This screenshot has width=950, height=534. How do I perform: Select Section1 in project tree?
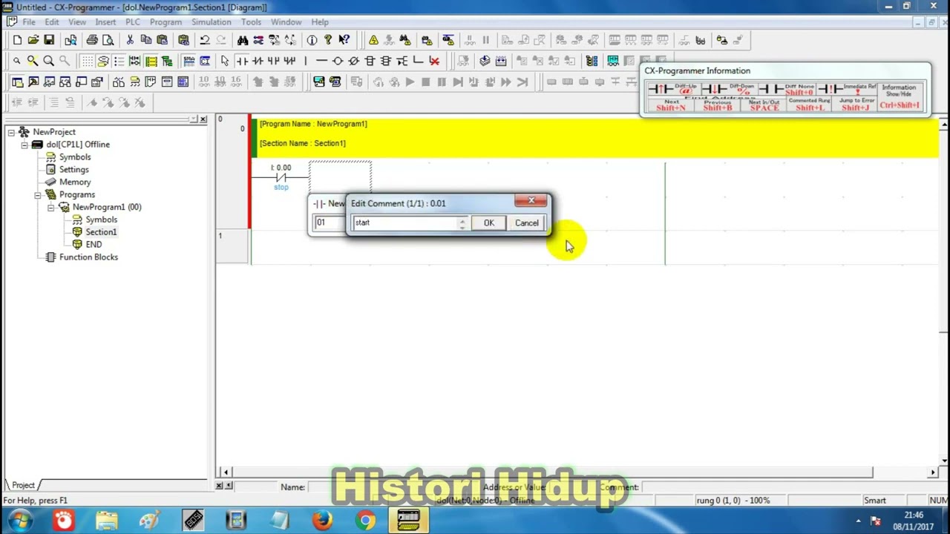click(101, 232)
